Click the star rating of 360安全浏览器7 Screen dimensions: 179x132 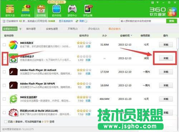coord(84,97)
